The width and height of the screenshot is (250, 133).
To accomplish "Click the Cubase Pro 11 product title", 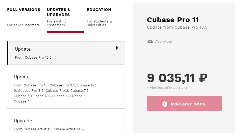I will 173,20.
